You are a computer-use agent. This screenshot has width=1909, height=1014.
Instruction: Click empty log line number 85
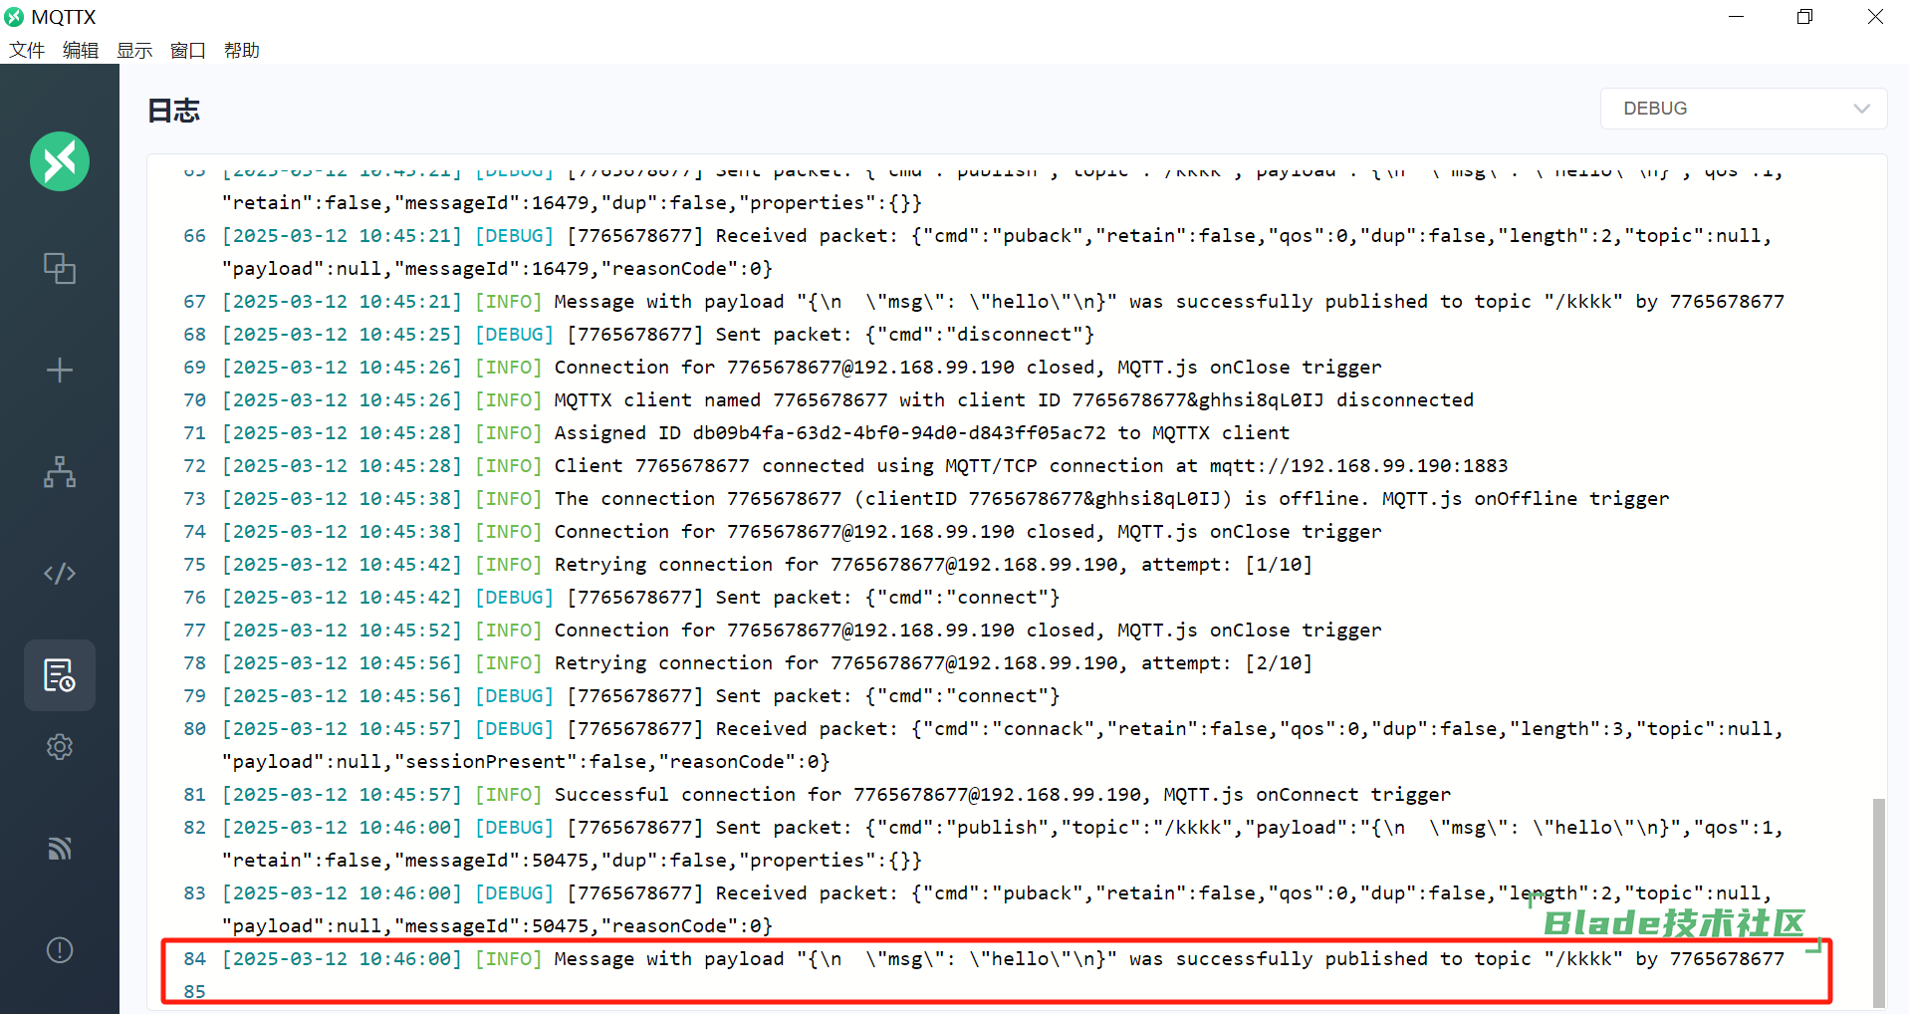(x=195, y=992)
